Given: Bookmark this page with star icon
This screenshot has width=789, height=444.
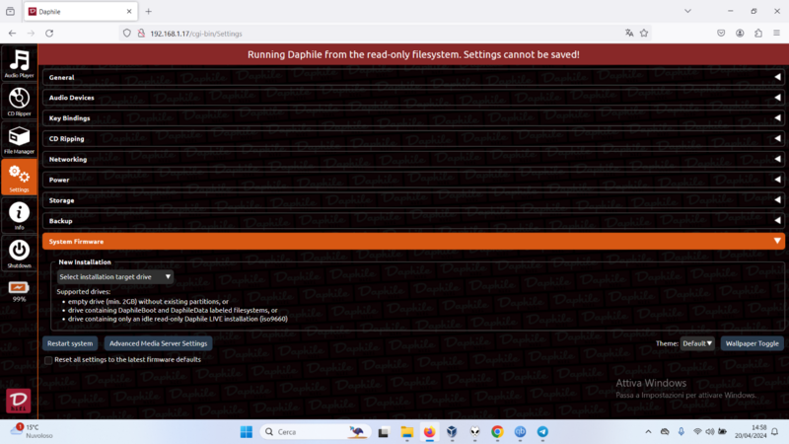Looking at the screenshot, I should click(x=644, y=34).
